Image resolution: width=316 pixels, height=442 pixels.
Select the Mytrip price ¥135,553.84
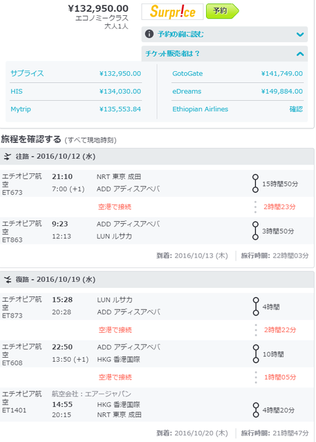(120, 109)
